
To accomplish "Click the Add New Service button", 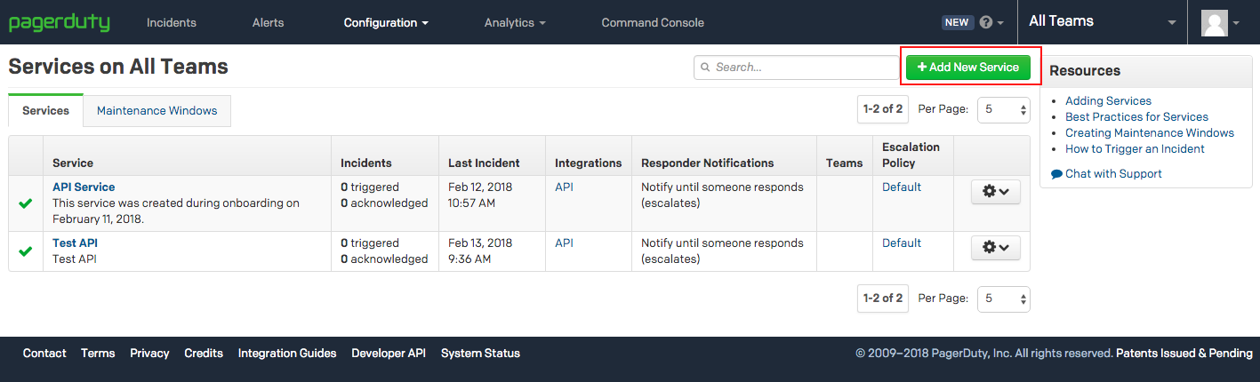I will pyautogui.click(x=968, y=67).
